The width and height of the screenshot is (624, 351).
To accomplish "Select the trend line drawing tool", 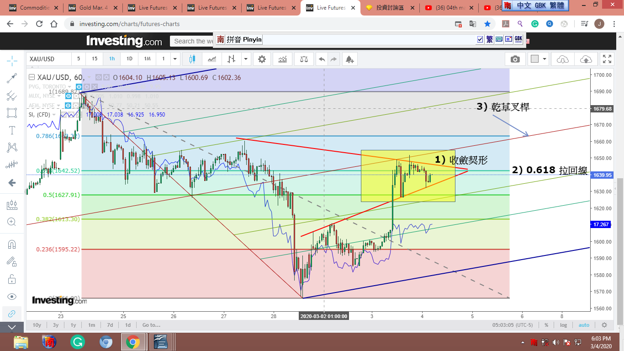I will coord(12,78).
